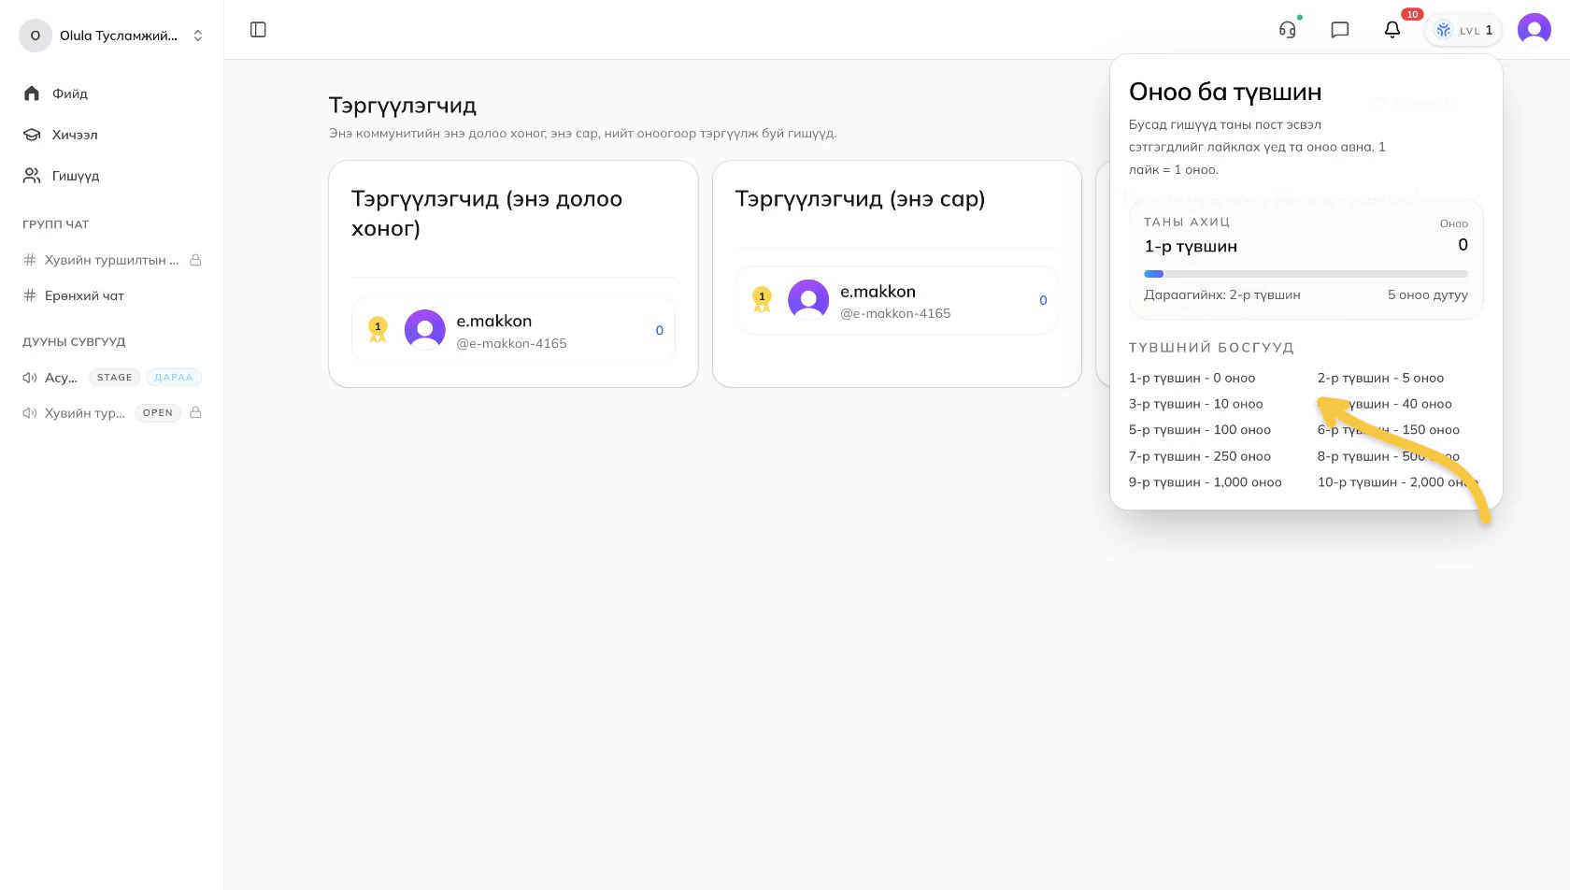This screenshot has width=1570, height=890.
Task: Open e.makkon in the monthly leaderboard
Action: pyautogui.click(x=897, y=300)
